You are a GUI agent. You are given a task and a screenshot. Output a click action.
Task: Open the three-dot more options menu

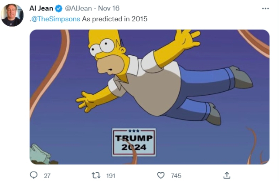coord(265,9)
